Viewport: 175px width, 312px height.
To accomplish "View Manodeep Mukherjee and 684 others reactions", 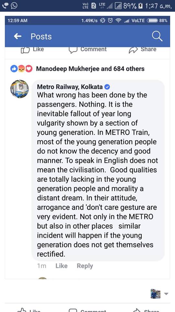I will [x=90, y=69].
